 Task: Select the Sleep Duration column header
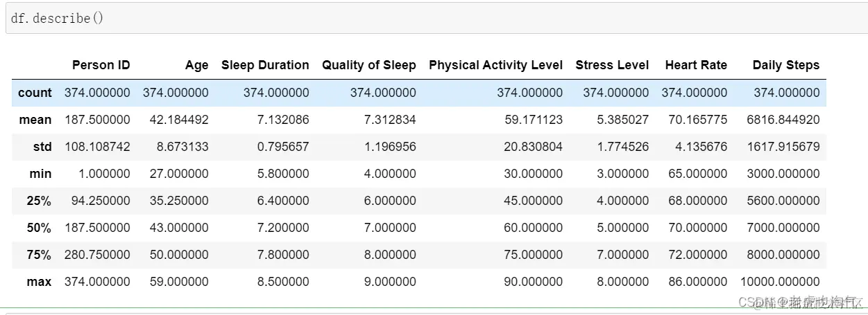[265, 65]
